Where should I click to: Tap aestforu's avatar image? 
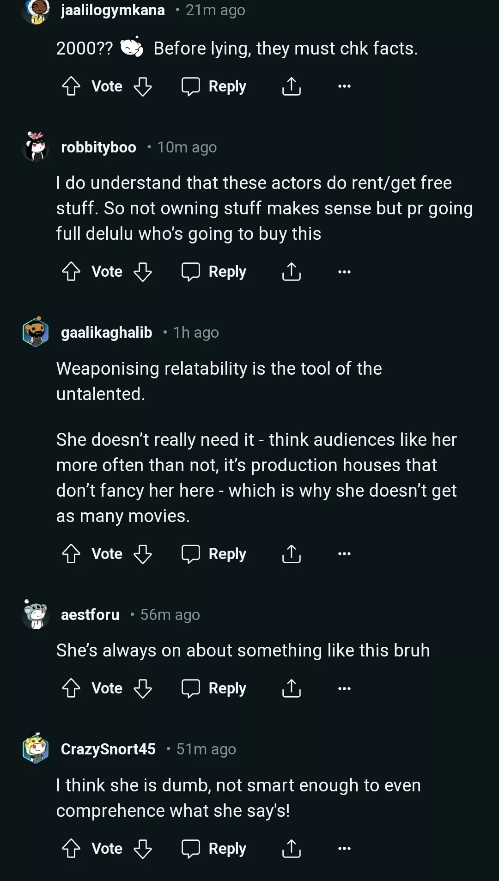(x=36, y=614)
